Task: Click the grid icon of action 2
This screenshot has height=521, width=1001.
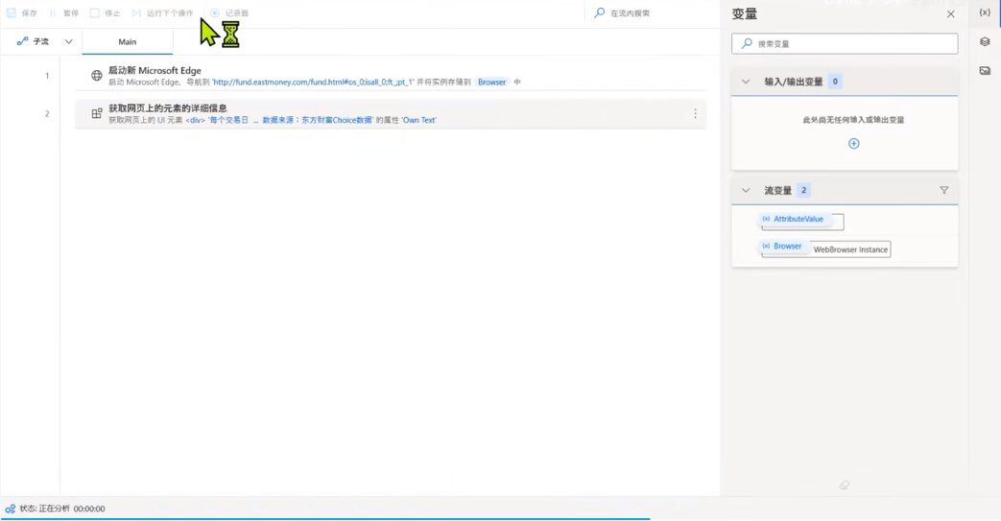Action: [x=96, y=113]
